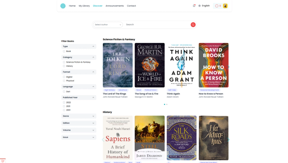Viewport: 288px width, 163px height.
Task: Open The Silk Roads book cover
Action: [x=182, y=138]
